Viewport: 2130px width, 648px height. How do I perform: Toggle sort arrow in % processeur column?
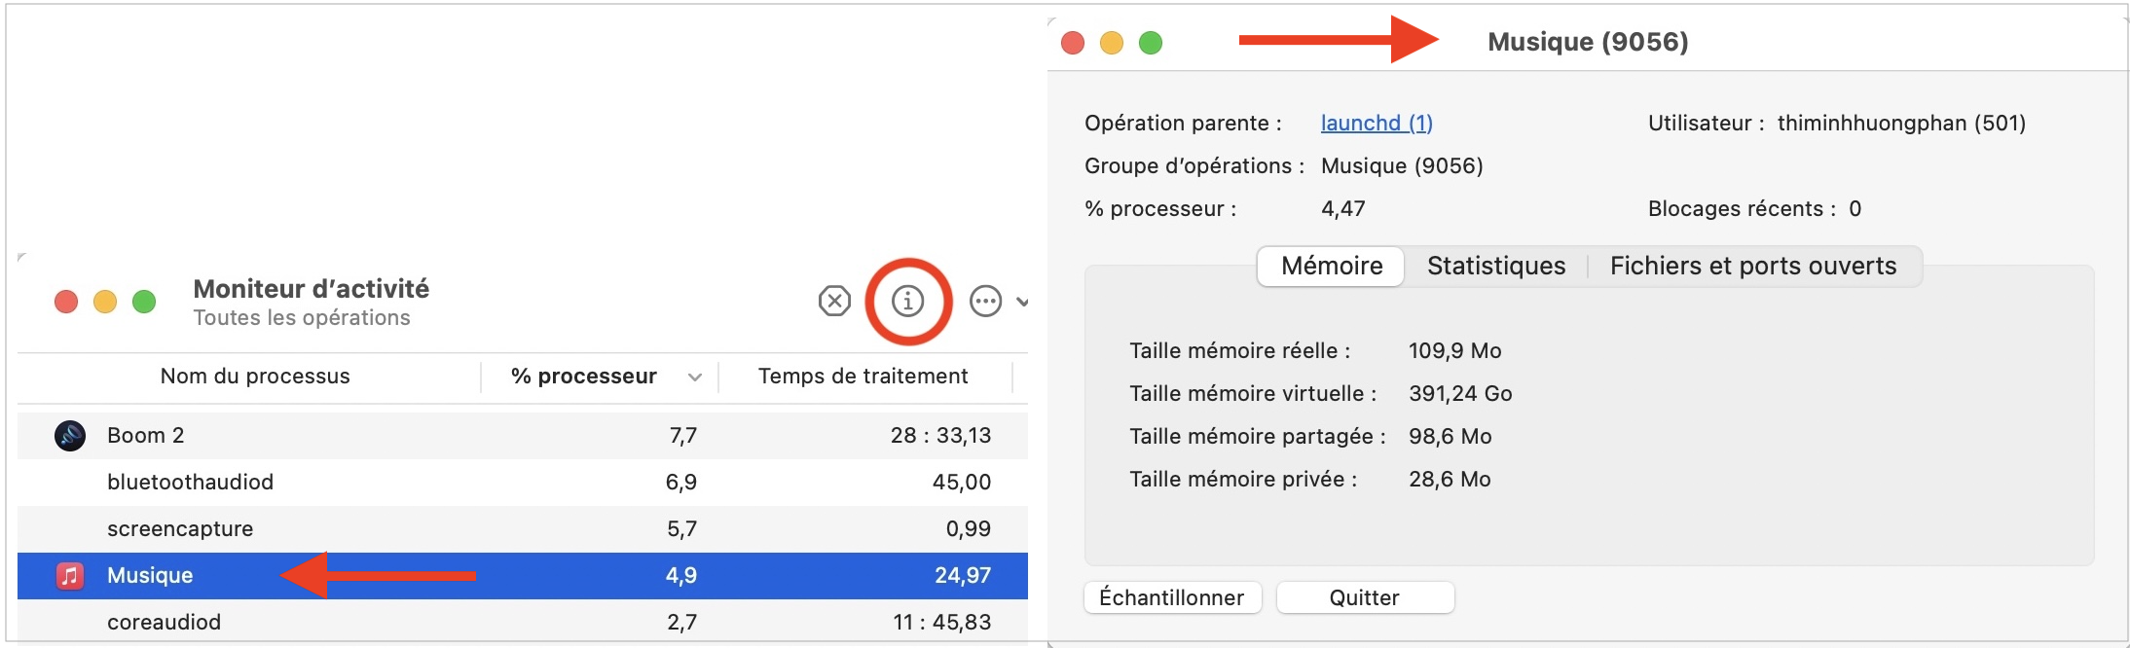tap(695, 378)
